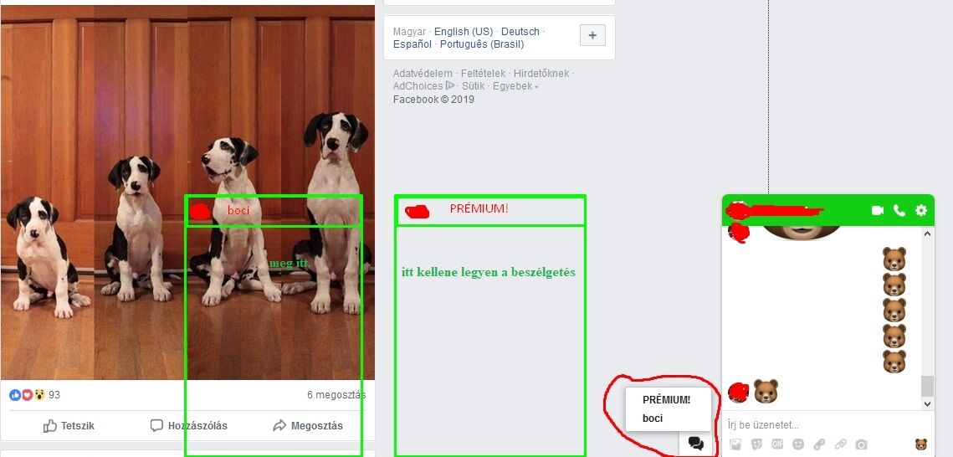This screenshot has height=457, width=953.
Task: Select PRÉMIUM! from chat popup list
Action: click(x=667, y=400)
